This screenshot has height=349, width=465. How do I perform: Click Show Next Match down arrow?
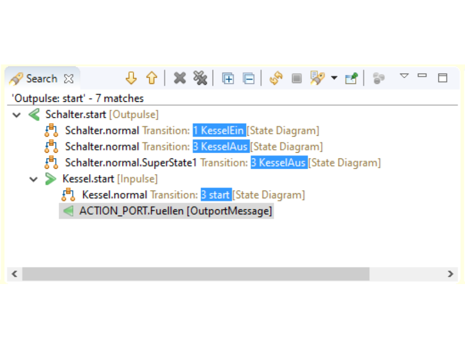tap(131, 78)
